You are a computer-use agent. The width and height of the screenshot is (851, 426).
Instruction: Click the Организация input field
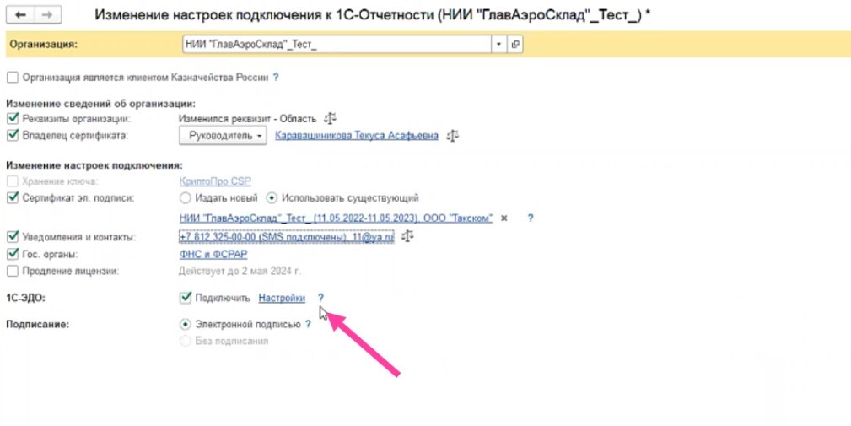point(336,44)
